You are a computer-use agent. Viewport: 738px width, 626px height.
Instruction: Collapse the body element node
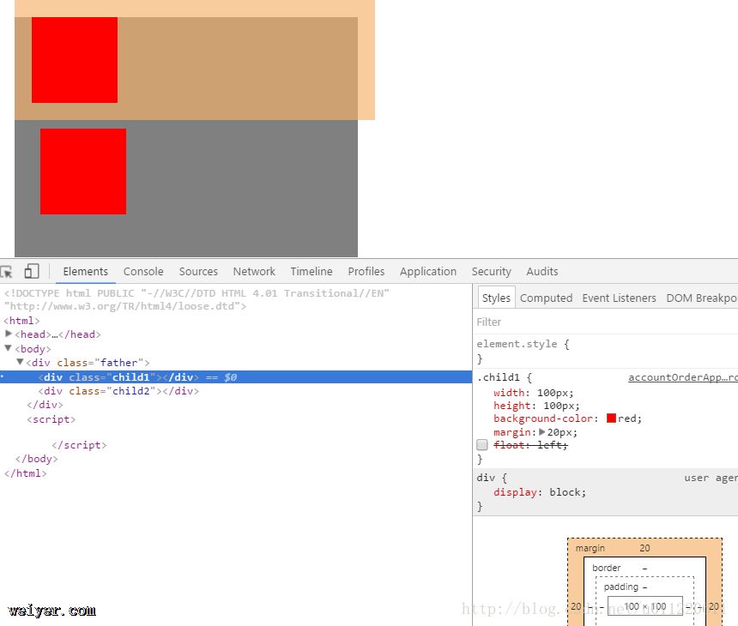(9, 348)
